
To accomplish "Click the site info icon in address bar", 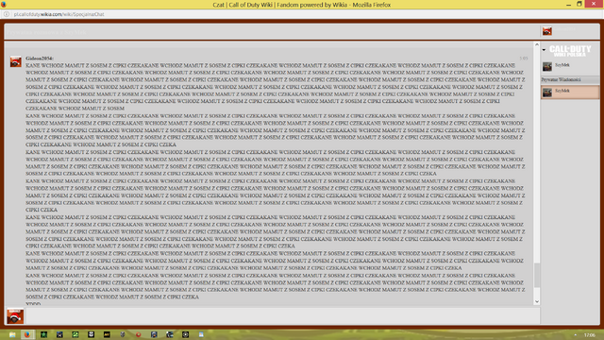I will (7, 14).
